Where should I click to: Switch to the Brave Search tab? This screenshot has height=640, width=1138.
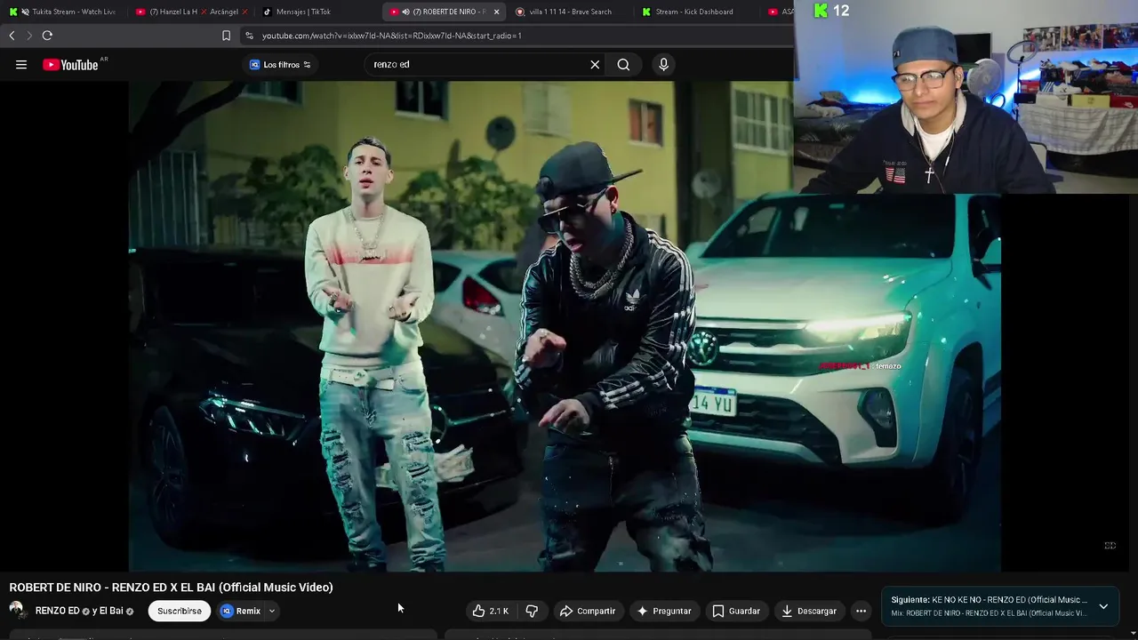click(570, 12)
